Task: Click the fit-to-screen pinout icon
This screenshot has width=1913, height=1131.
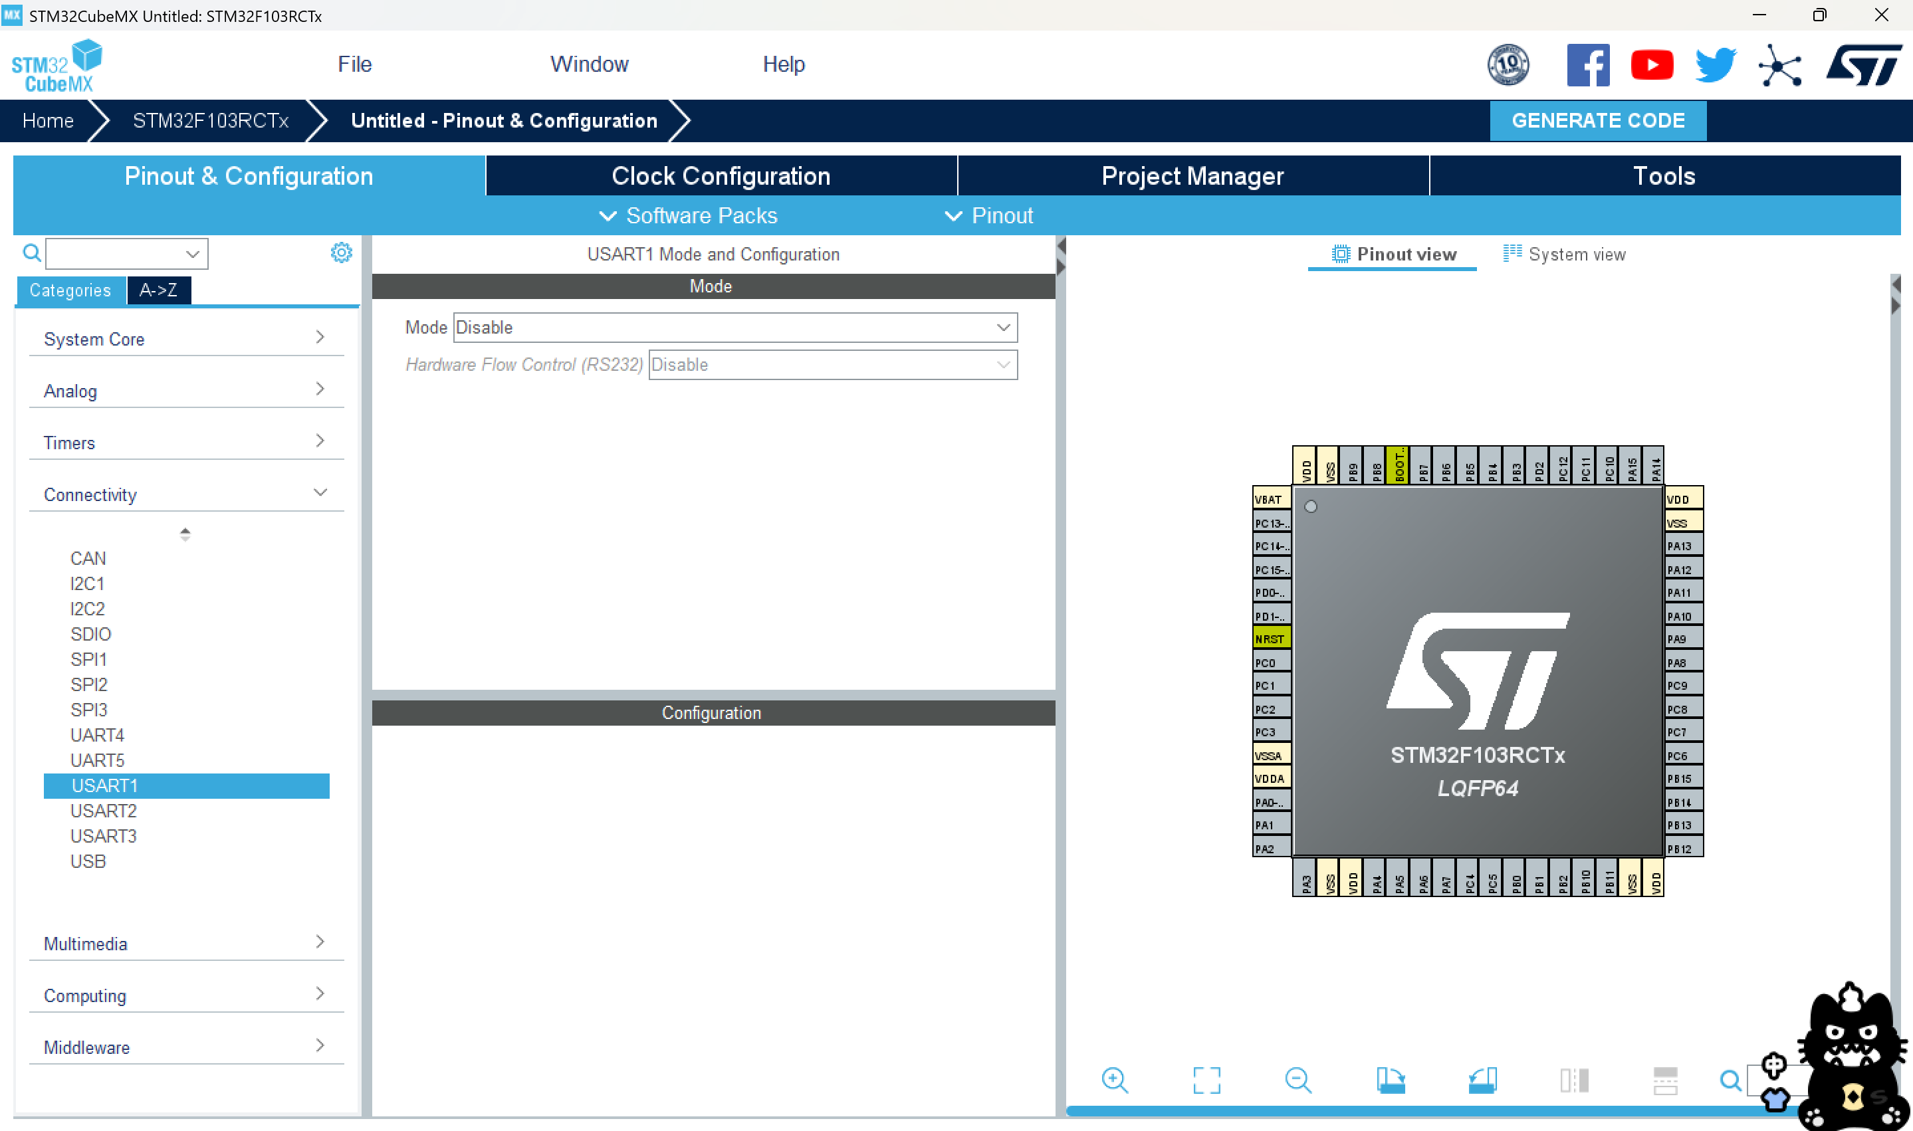Action: (1206, 1079)
